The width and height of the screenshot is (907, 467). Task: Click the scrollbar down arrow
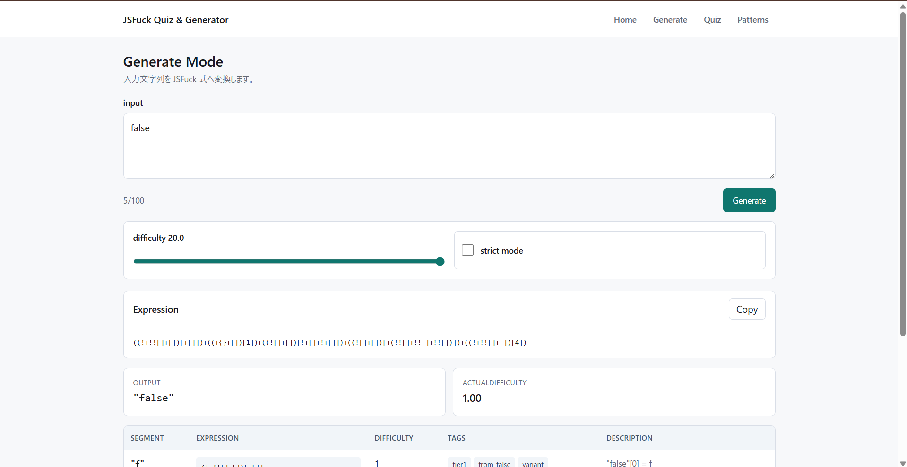tap(903, 463)
